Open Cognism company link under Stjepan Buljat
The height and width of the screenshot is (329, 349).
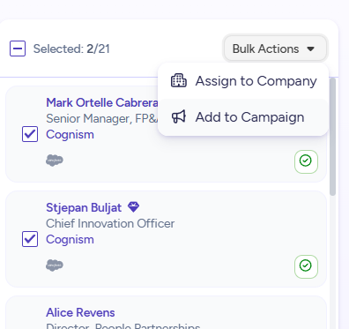pos(70,239)
